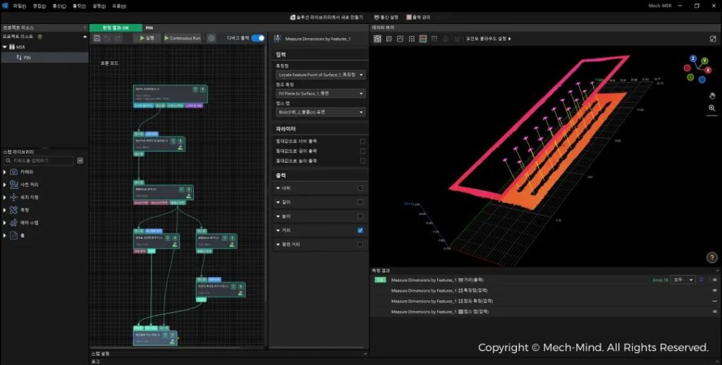Toggle eye icon for 거리(출력) result row
The width and height of the screenshot is (722, 365).
click(x=714, y=280)
